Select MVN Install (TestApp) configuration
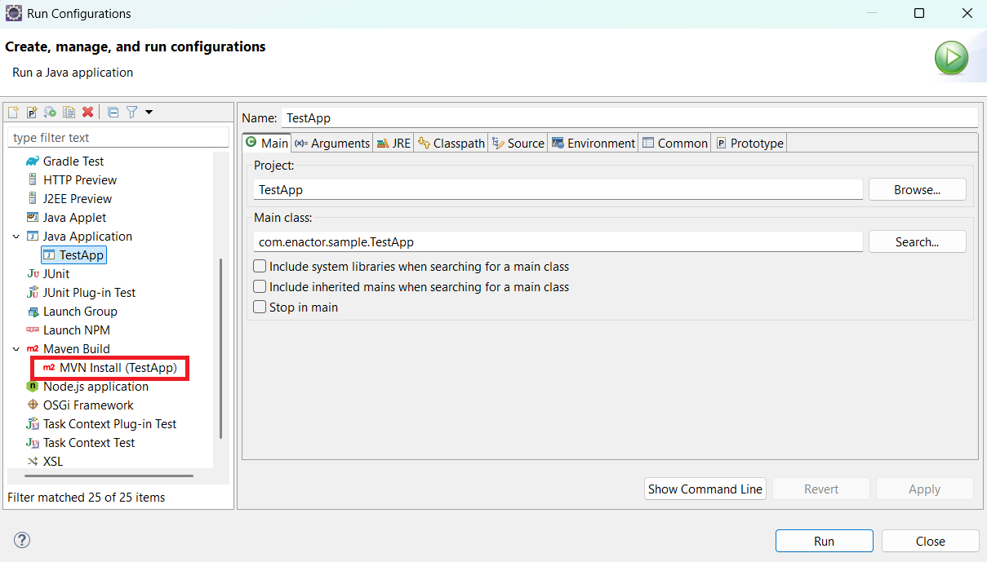Image resolution: width=987 pixels, height=562 pixels. 110,368
